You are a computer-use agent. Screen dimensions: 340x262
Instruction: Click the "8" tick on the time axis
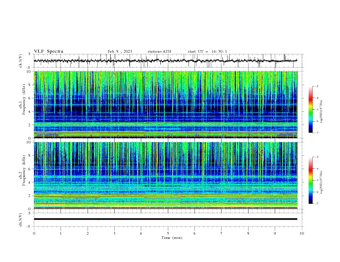248,233
